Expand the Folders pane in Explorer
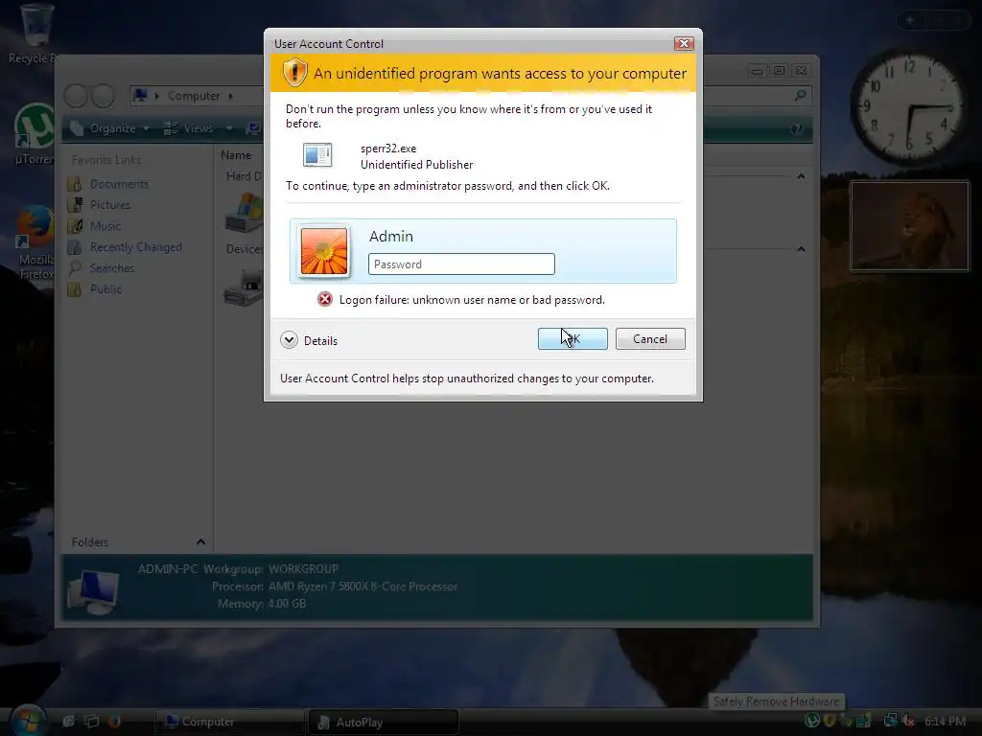The height and width of the screenshot is (736, 982). [x=200, y=542]
